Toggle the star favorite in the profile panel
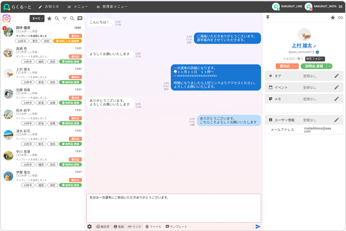This screenshot has width=346, height=231. (333, 18)
